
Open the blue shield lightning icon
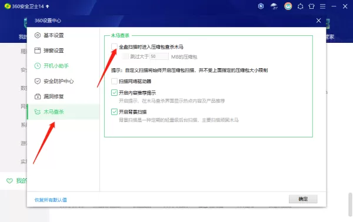[x=261, y=6]
